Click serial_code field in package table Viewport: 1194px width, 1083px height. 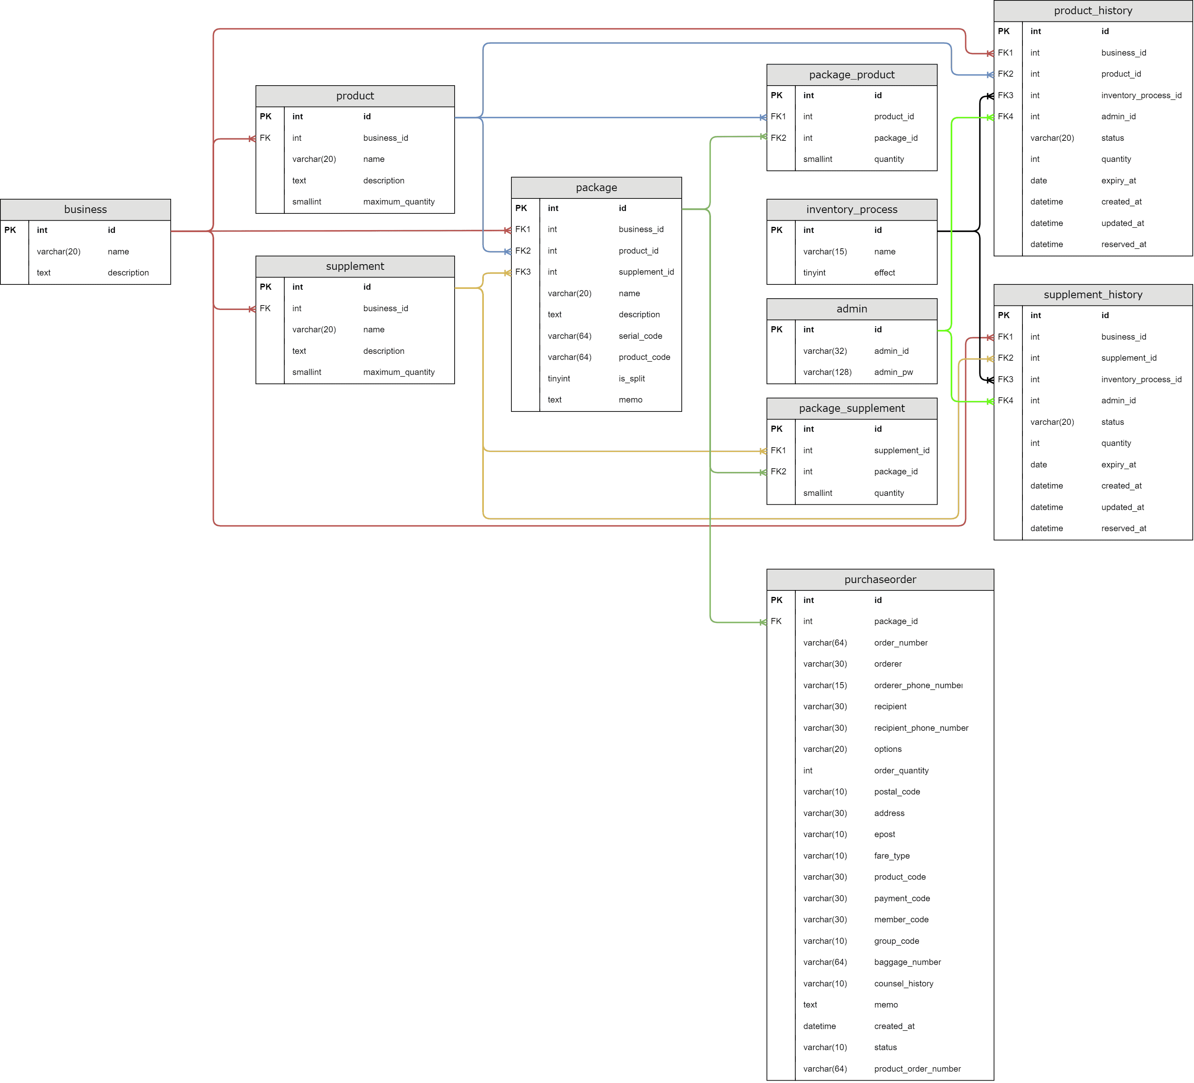tap(640, 336)
